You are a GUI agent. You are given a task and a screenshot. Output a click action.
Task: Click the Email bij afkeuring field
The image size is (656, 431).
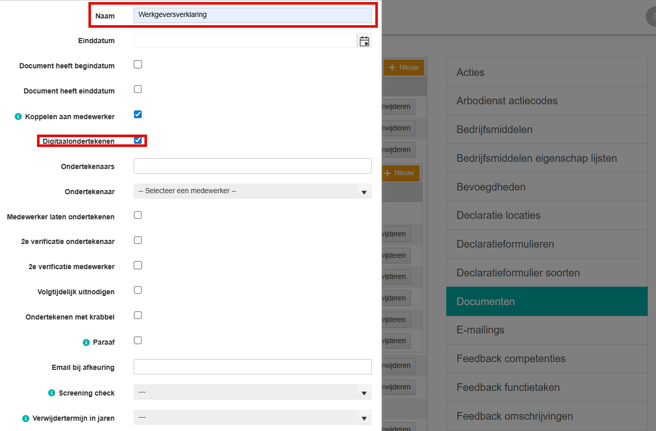click(x=252, y=367)
